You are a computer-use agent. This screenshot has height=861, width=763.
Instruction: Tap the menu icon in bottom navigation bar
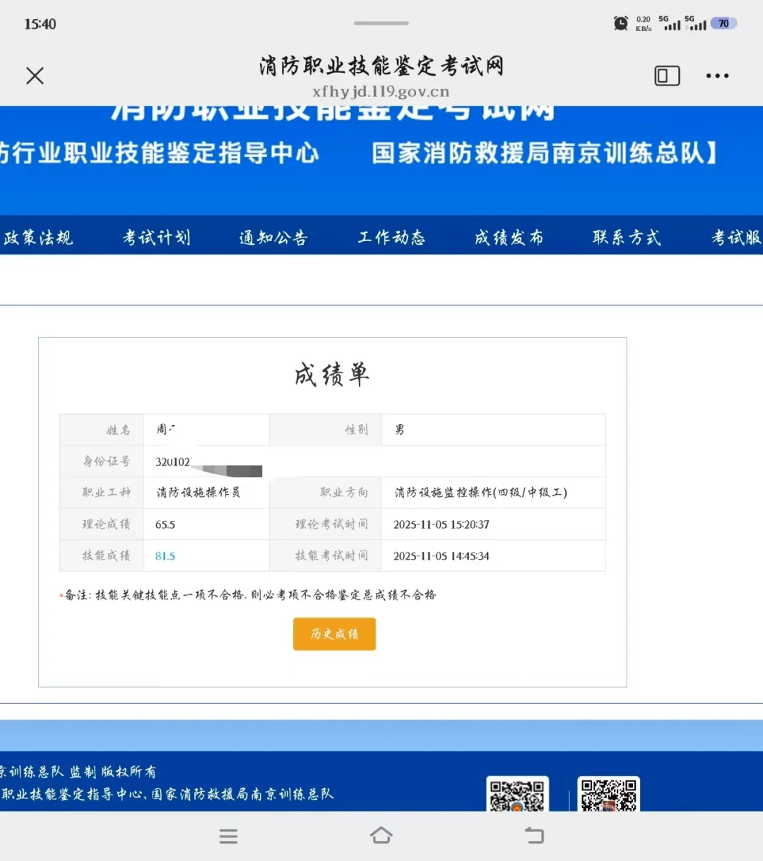click(x=228, y=836)
